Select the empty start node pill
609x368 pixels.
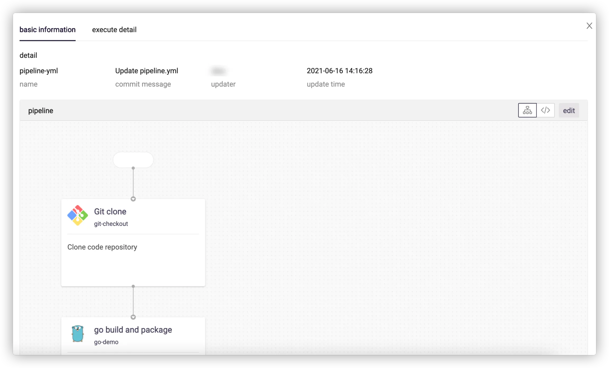[x=133, y=160]
